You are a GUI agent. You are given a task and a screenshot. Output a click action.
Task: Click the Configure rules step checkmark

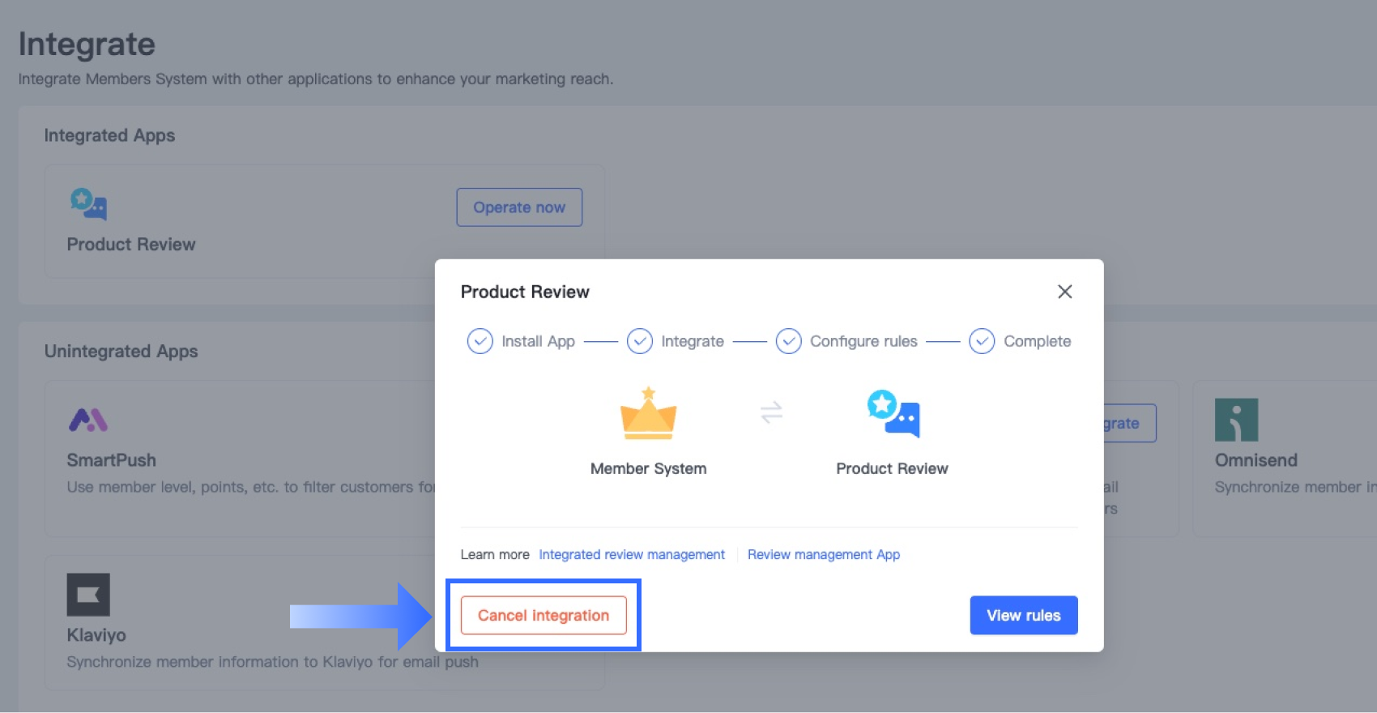788,341
